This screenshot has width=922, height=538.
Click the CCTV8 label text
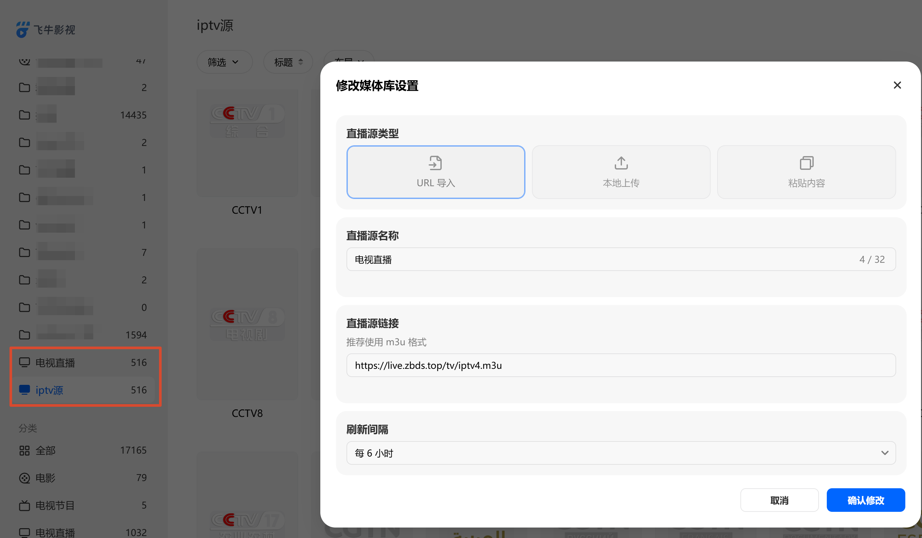pos(247,413)
